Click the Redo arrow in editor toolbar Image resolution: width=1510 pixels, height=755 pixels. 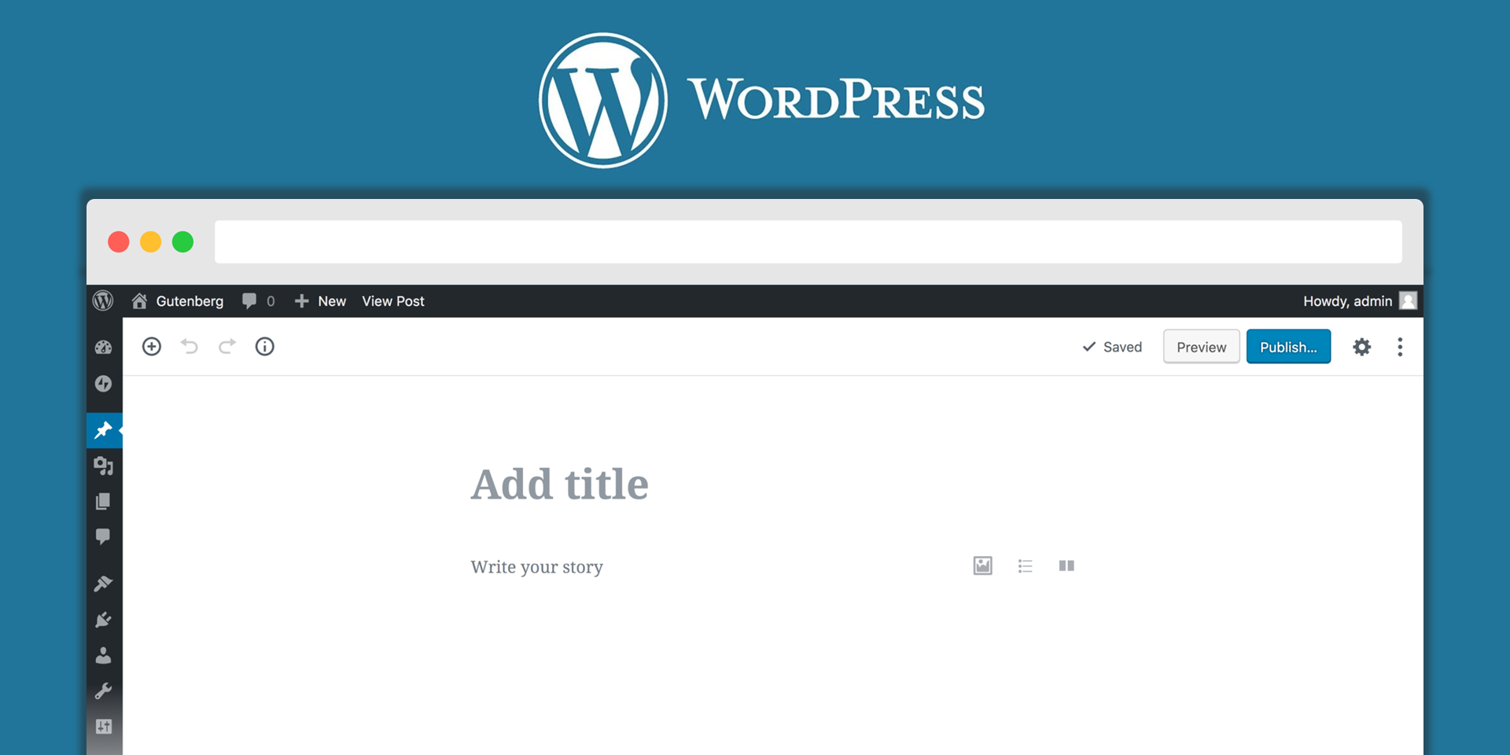tap(227, 347)
